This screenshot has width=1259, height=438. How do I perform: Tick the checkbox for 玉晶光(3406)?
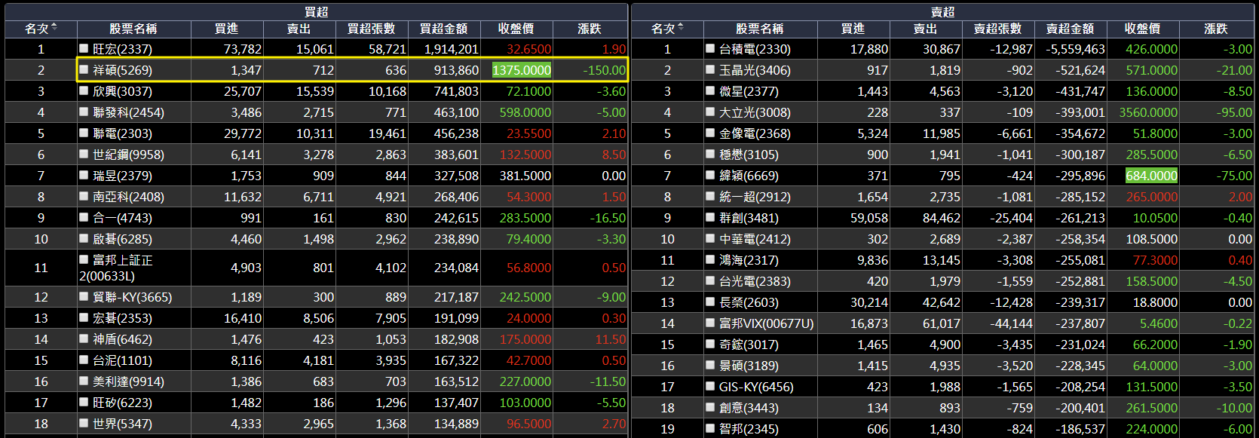point(710,69)
